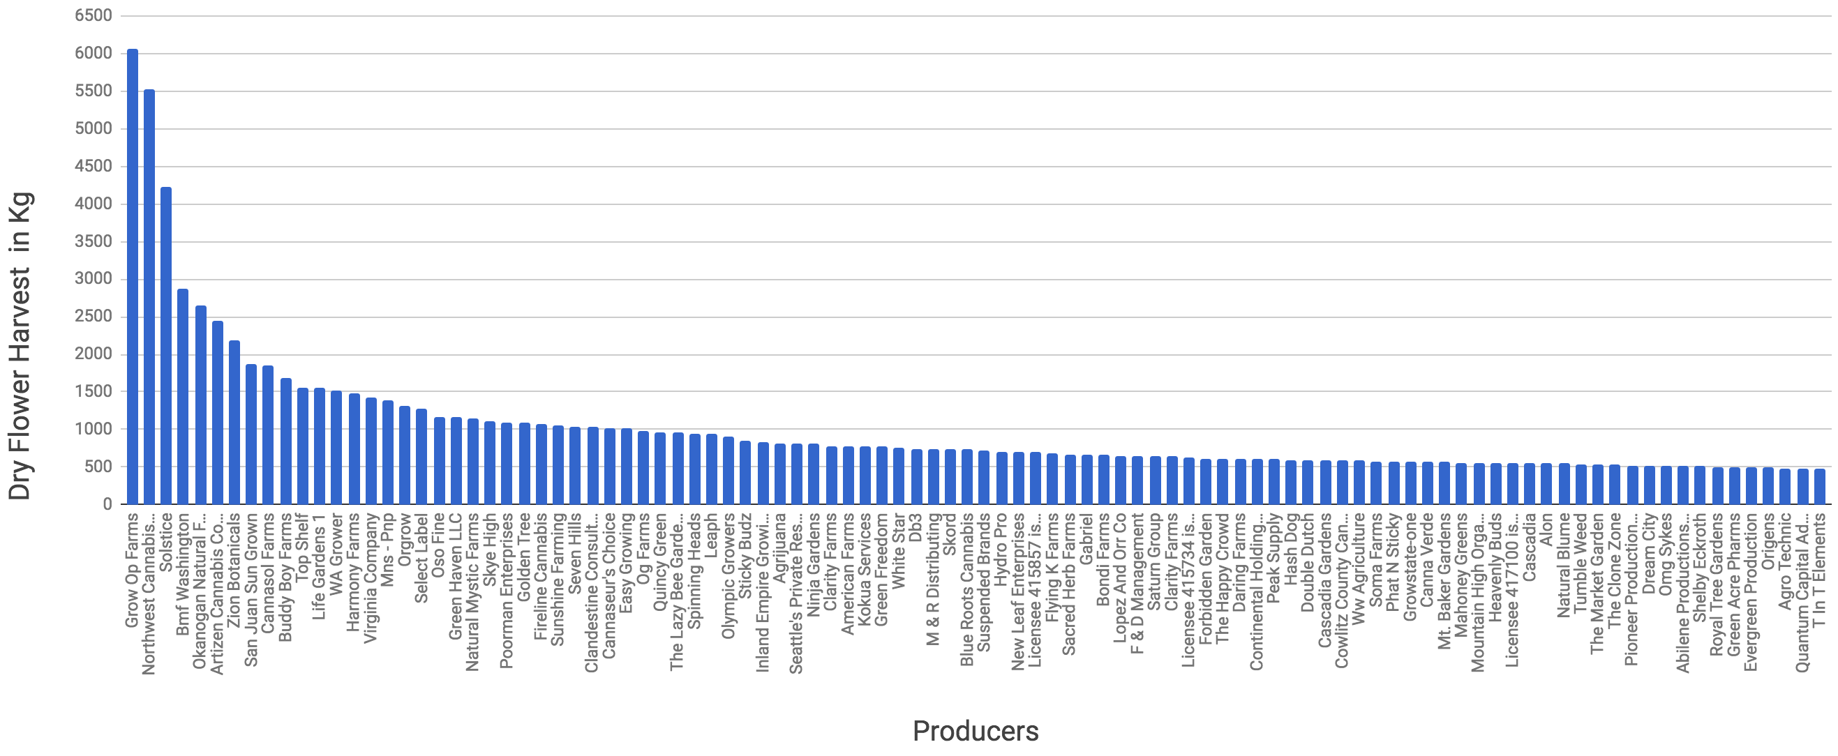Viewport: 1838px width, 756px height.
Task: Click the Dry Flower Harvest axis title
Action: [20, 345]
